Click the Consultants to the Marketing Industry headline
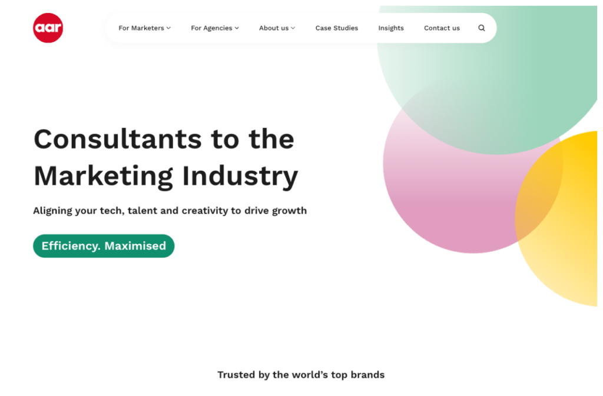The width and height of the screenshot is (603, 396). coord(165,158)
